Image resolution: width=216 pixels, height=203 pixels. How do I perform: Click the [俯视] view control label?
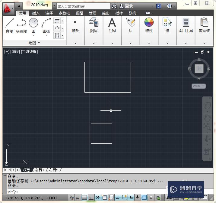(x=15, y=52)
